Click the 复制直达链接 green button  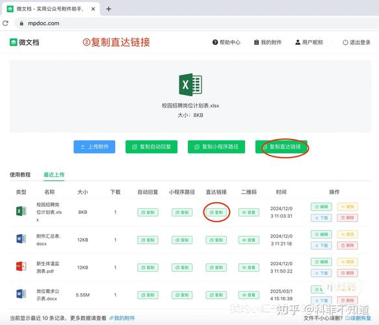pyautogui.click(x=281, y=147)
